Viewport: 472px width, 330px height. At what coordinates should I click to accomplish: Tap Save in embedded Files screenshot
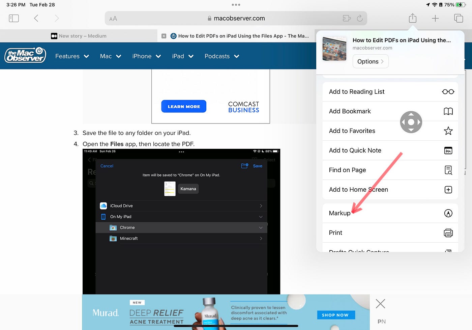click(x=258, y=166)
